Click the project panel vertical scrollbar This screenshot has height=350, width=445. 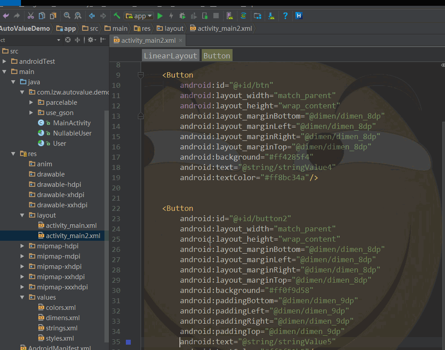pos(106,227)
